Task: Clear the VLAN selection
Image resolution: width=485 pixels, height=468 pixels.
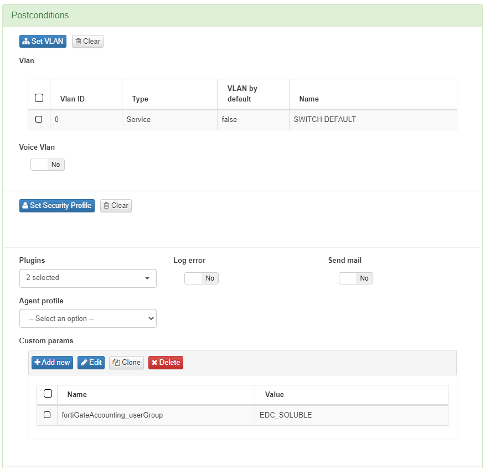Action: pyautogui.click(x=87, y=42)
